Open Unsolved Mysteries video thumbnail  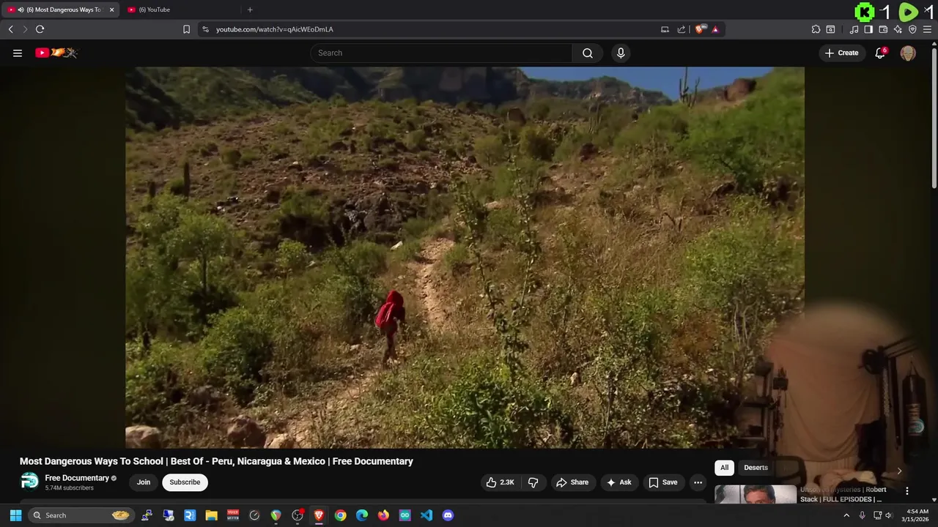[x=756, y=495]
